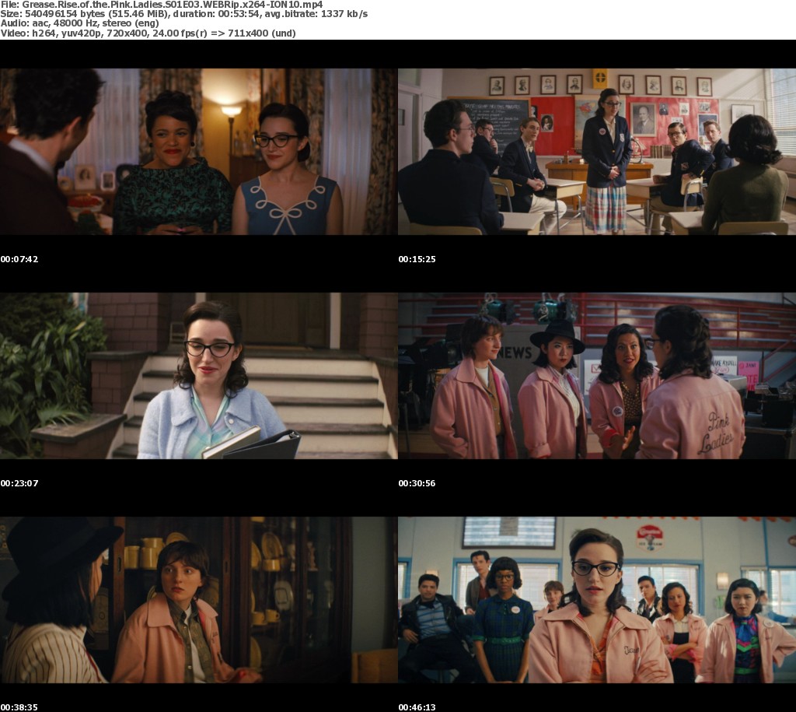796x712 pixels.
Task: Click the Pink Ladies jacket thumbnail at 00:30:56
Action: (x=596, y=376)
